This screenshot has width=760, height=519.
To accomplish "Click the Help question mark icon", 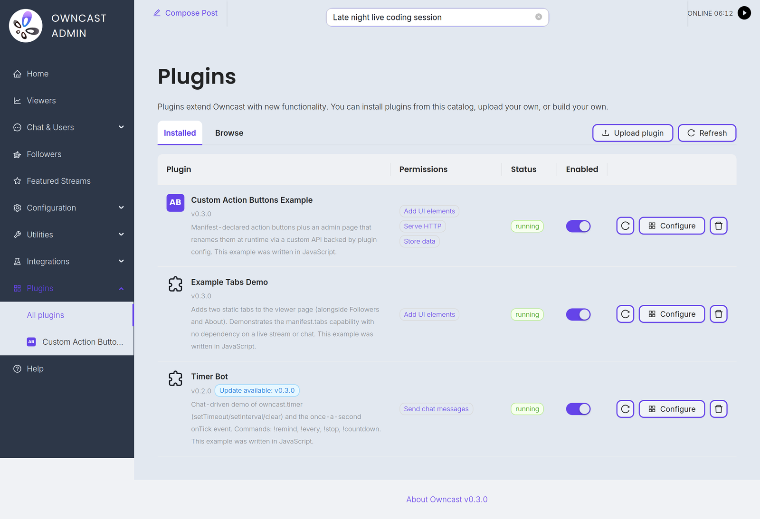I will [18, 369].
